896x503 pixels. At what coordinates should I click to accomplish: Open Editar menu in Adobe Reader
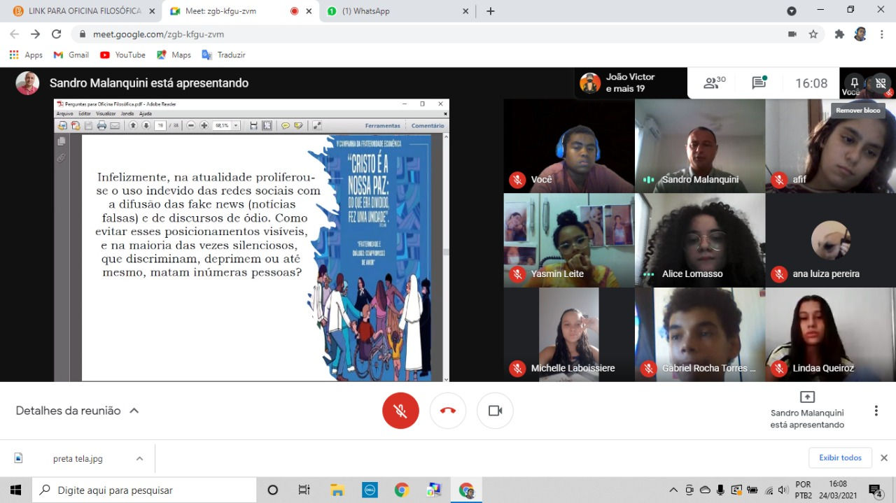click(85, 113)
